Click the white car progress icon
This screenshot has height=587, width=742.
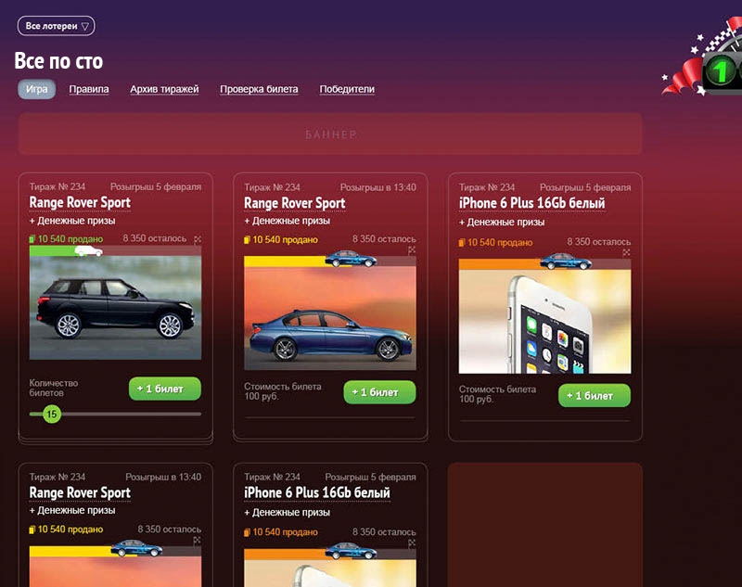coord(88,250)
